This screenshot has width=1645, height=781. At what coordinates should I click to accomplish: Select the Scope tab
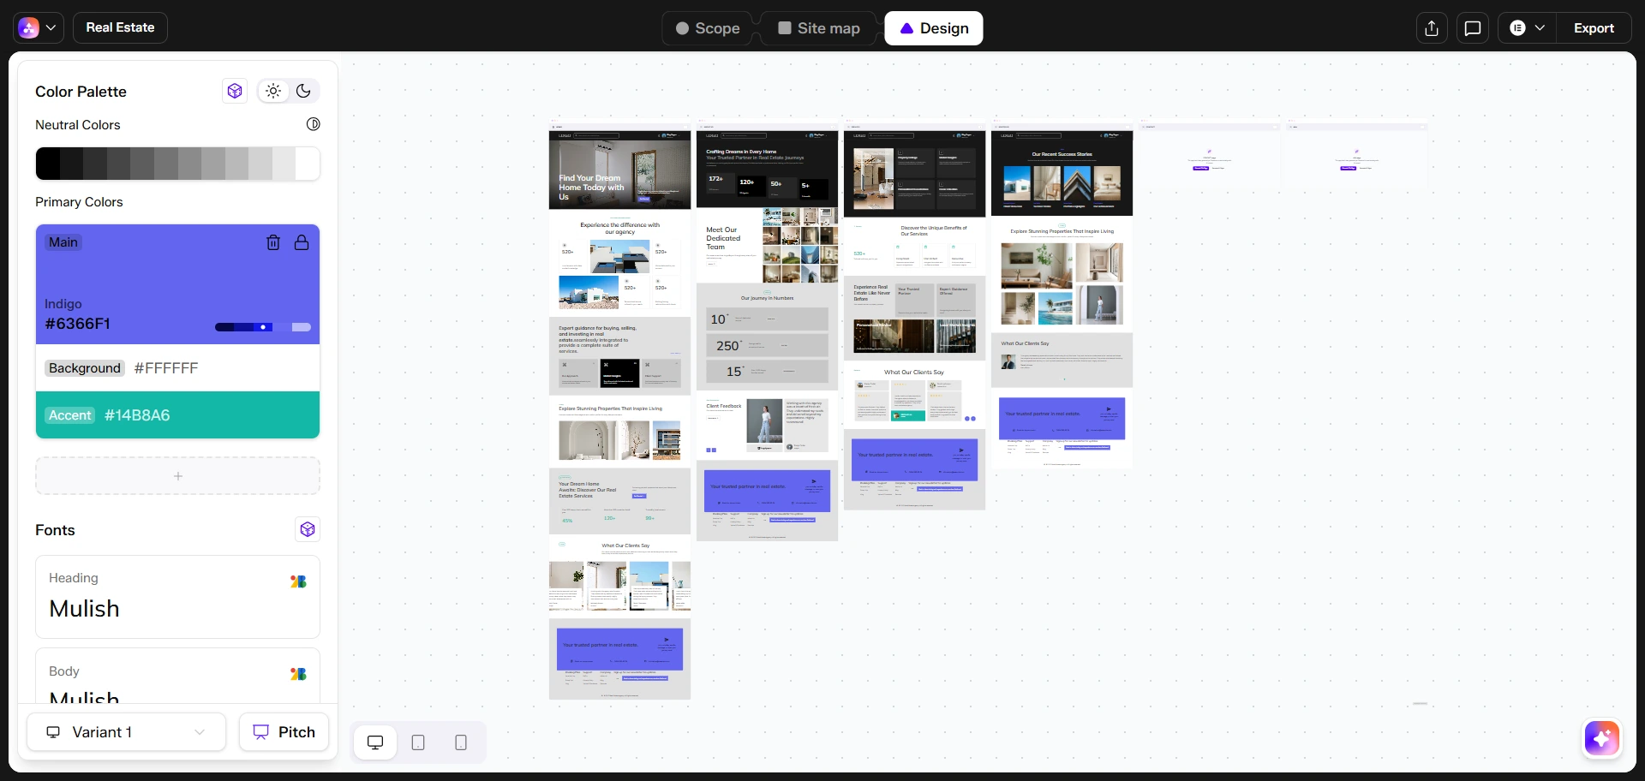(x=708, y=27)
